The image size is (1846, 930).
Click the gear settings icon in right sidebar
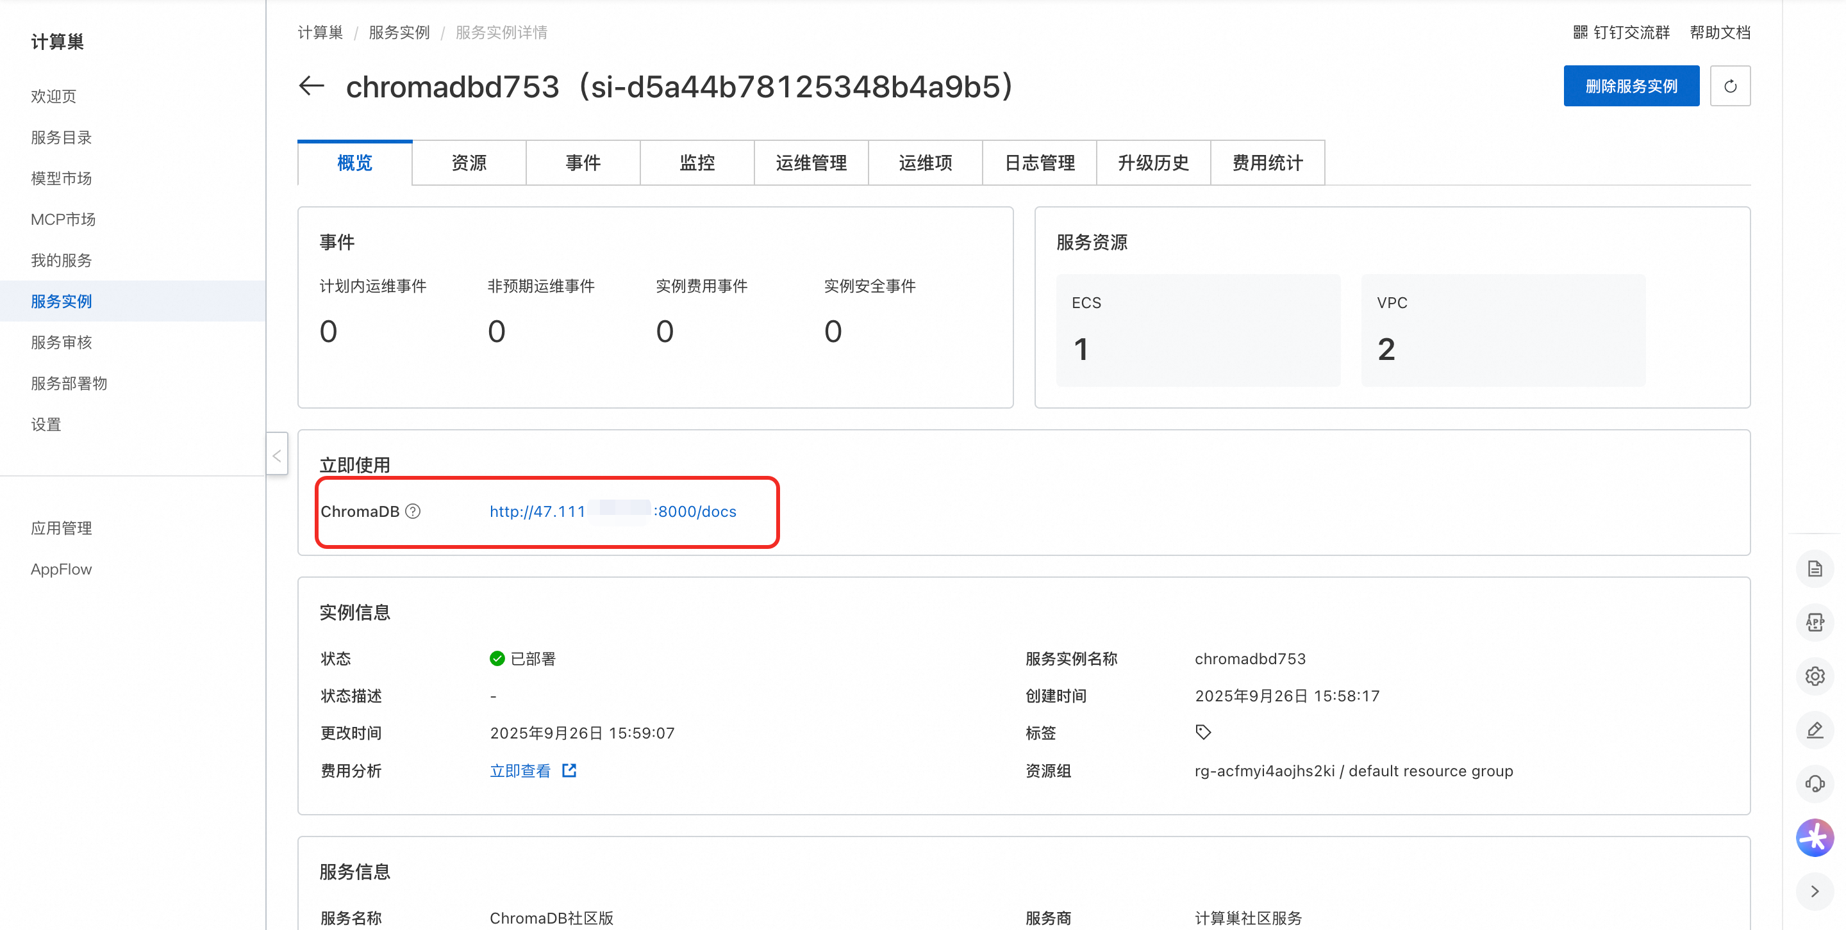(x=1814, y=676)
